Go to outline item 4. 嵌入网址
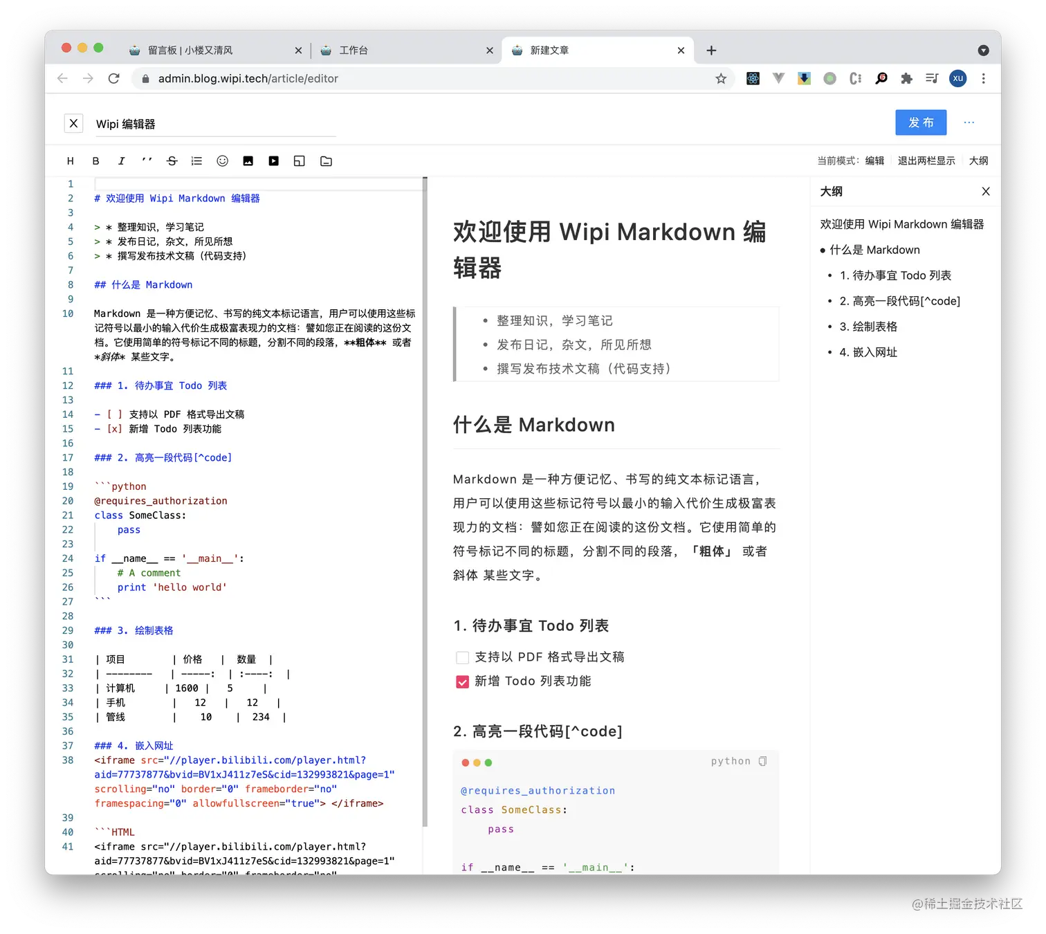The image size is (1046, 934). pos(868,352)
